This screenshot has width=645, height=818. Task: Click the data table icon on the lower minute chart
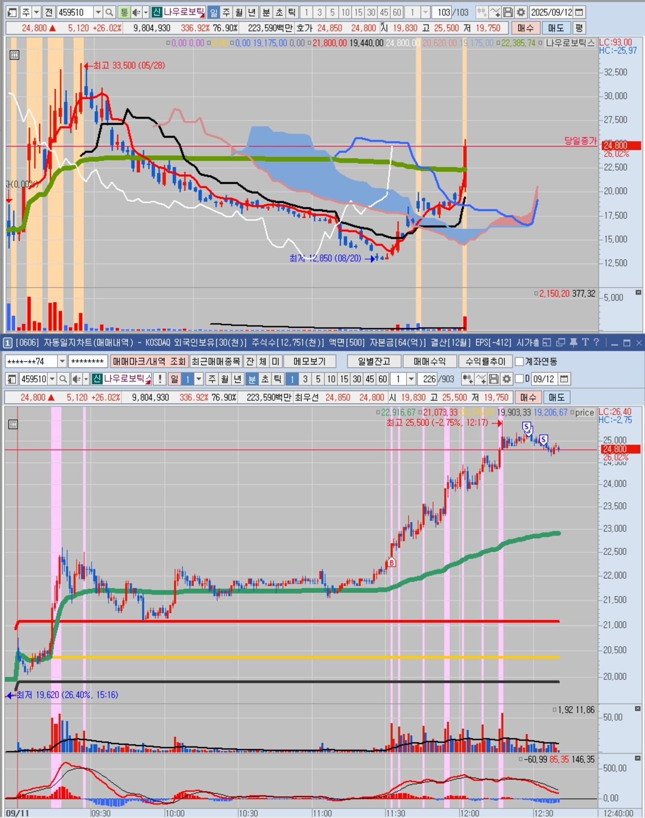(x=13, y=425)
